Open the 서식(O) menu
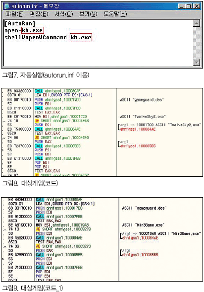Image resolution: width=204 pixels, height=292 pixels. [64, 14]
